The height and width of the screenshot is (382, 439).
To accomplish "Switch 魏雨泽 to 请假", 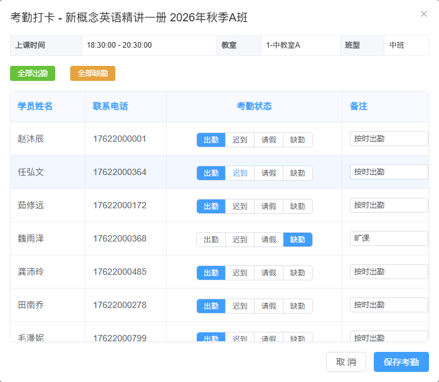I will (x=269, y=240).
